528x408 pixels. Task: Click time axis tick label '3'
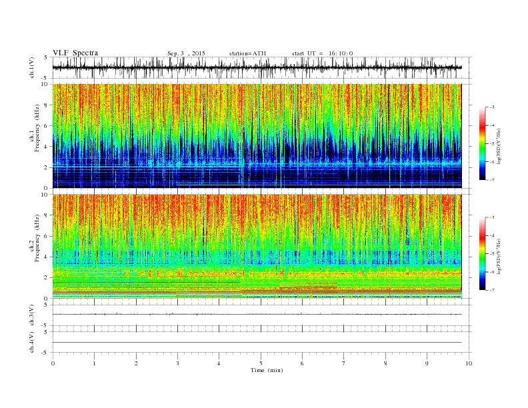[x=177, y=363]
